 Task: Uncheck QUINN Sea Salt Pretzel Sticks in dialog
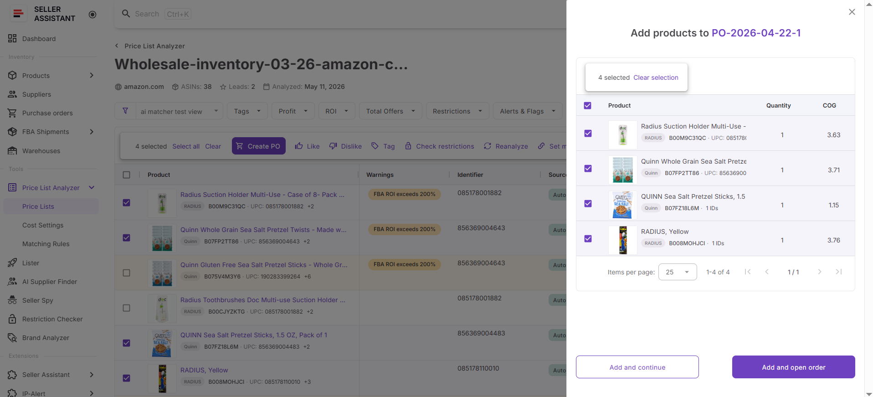[x=588, y=203]
